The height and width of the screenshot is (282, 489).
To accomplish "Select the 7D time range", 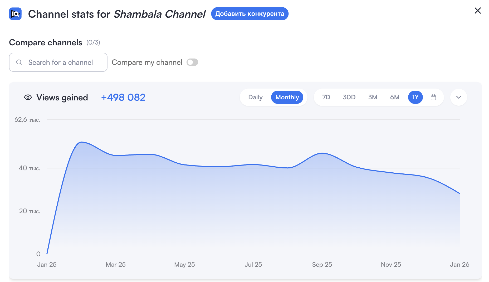I will point(326,97).
